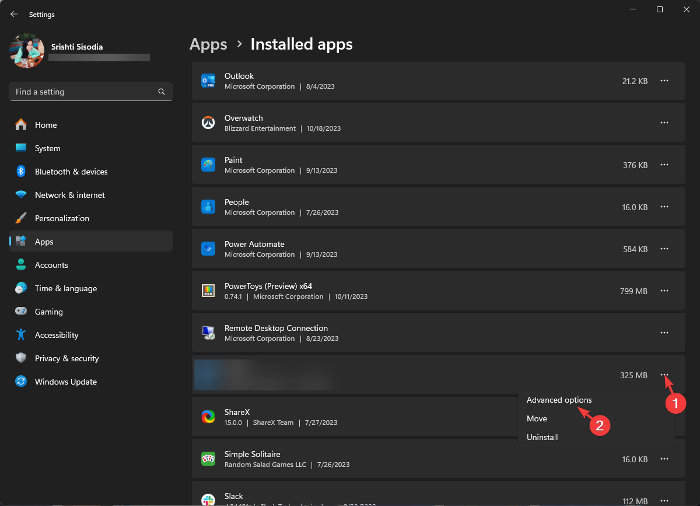Select Windows Update in sidebar
This screenshot has width=700, height=506.
click(x=65, y=382)
